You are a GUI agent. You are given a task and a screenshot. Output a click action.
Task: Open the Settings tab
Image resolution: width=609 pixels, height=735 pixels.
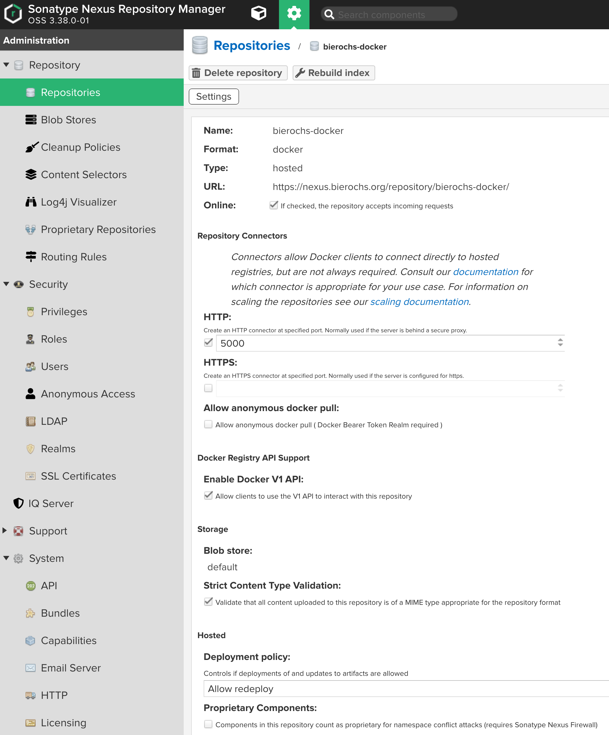pos(214,96)
